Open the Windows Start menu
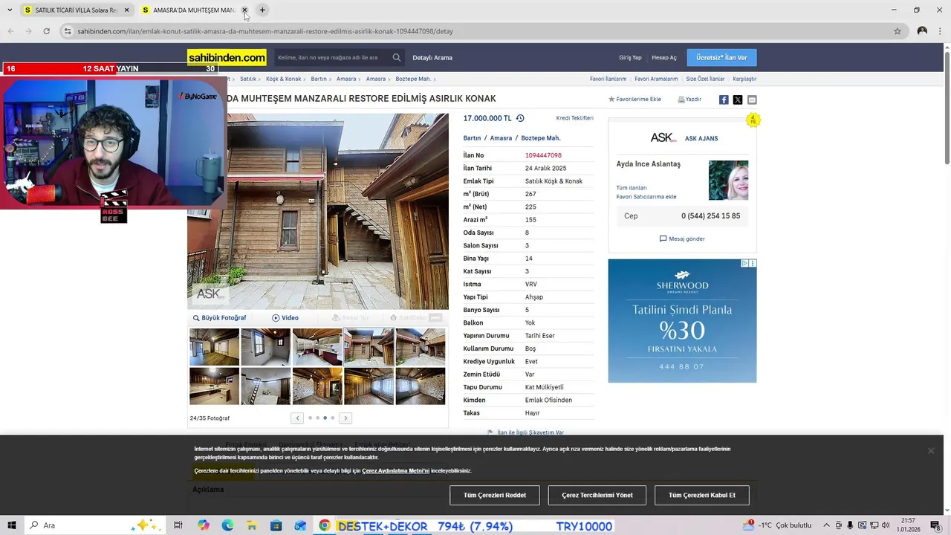951x535 pixels. (12, 525)
